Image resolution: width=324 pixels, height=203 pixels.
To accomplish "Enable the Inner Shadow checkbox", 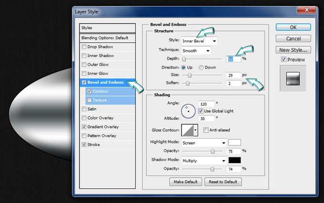I will pos(84,56).
